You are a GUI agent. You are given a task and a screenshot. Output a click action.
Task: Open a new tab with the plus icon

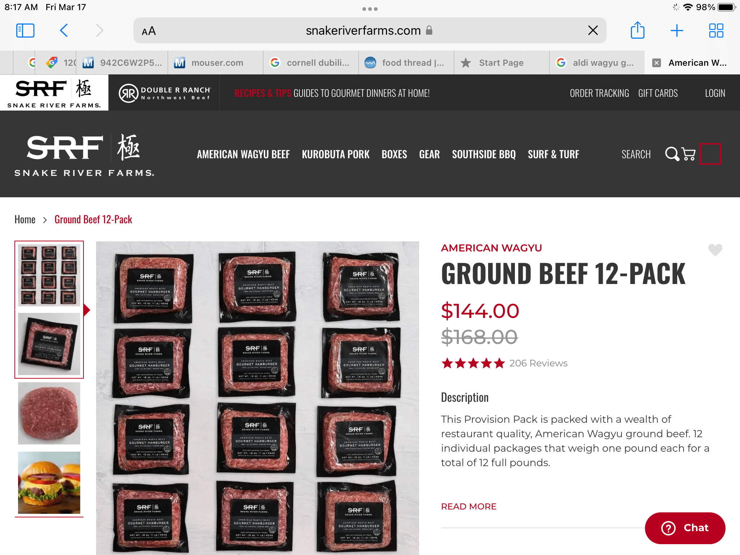pos(677,31)
